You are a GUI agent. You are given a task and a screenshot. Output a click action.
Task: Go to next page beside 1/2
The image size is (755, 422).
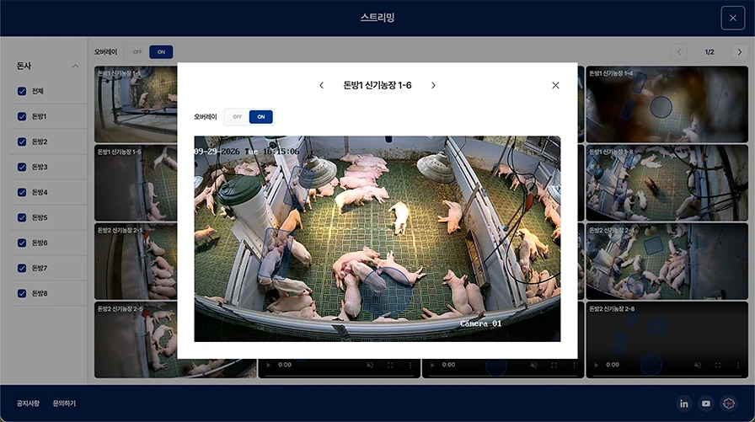[x=740, y=52]
